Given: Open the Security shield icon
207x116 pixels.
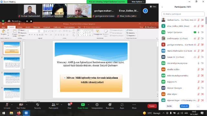Looking at the screenshot, I should tap(38, 105).
